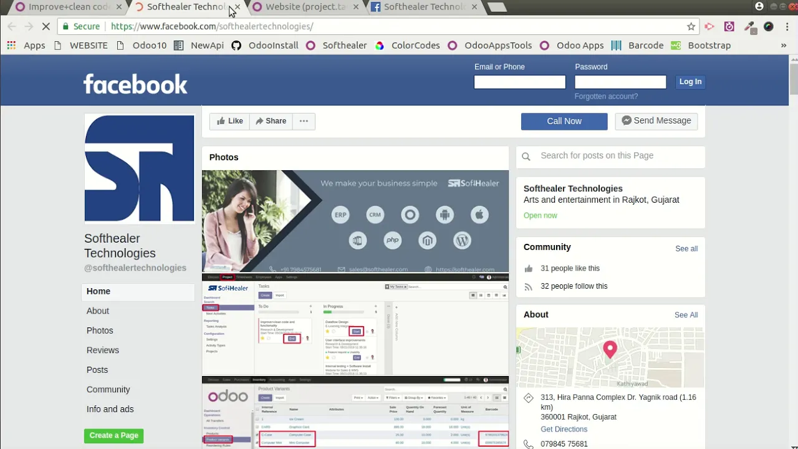Open the Odoo product variants screenshot photo
Image resolution: width=798 pixels, height=449 pixels.
[355, 412]
